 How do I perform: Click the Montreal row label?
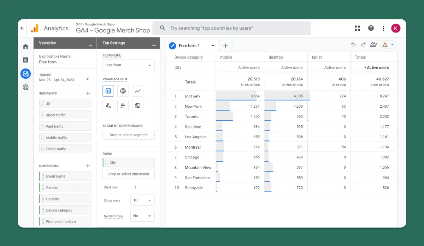click(x=193, y=147)
